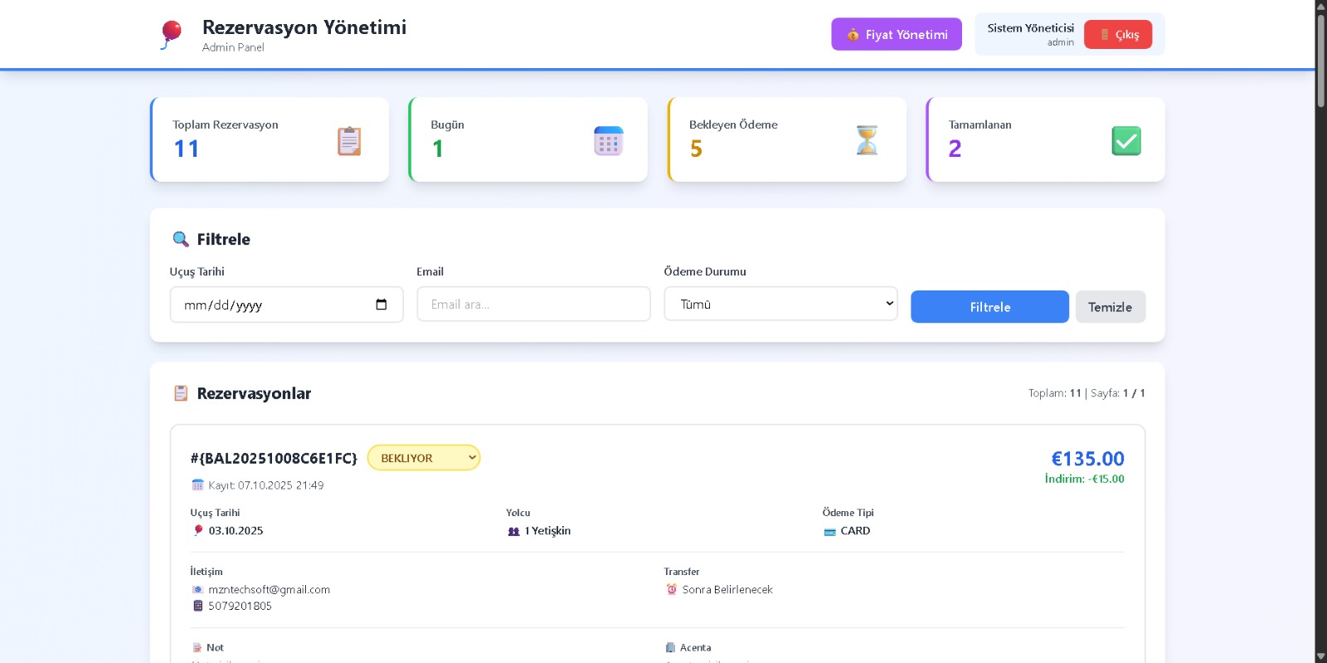
Task: Click the magnifier icon beside Filtrele heading
Action: tap(181, 240)
